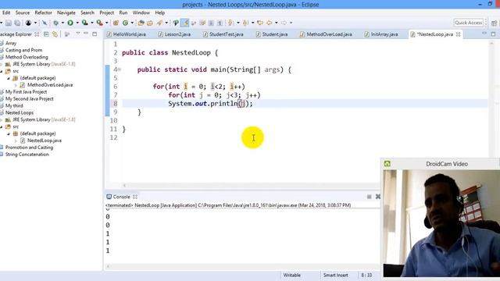This screenshot has width=500, height=281.
Task: Select the Nested Loops project
Action: point(19,112)
